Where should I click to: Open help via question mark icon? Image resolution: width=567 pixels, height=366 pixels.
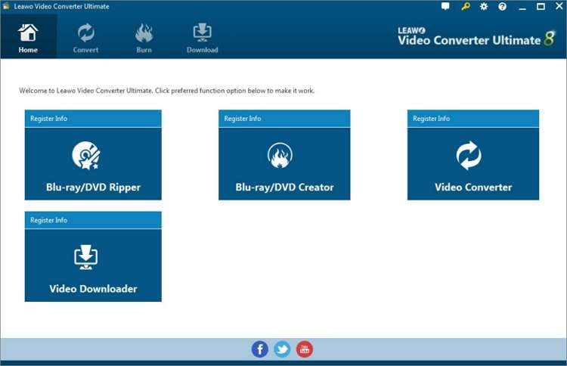(x=502, y=7)
